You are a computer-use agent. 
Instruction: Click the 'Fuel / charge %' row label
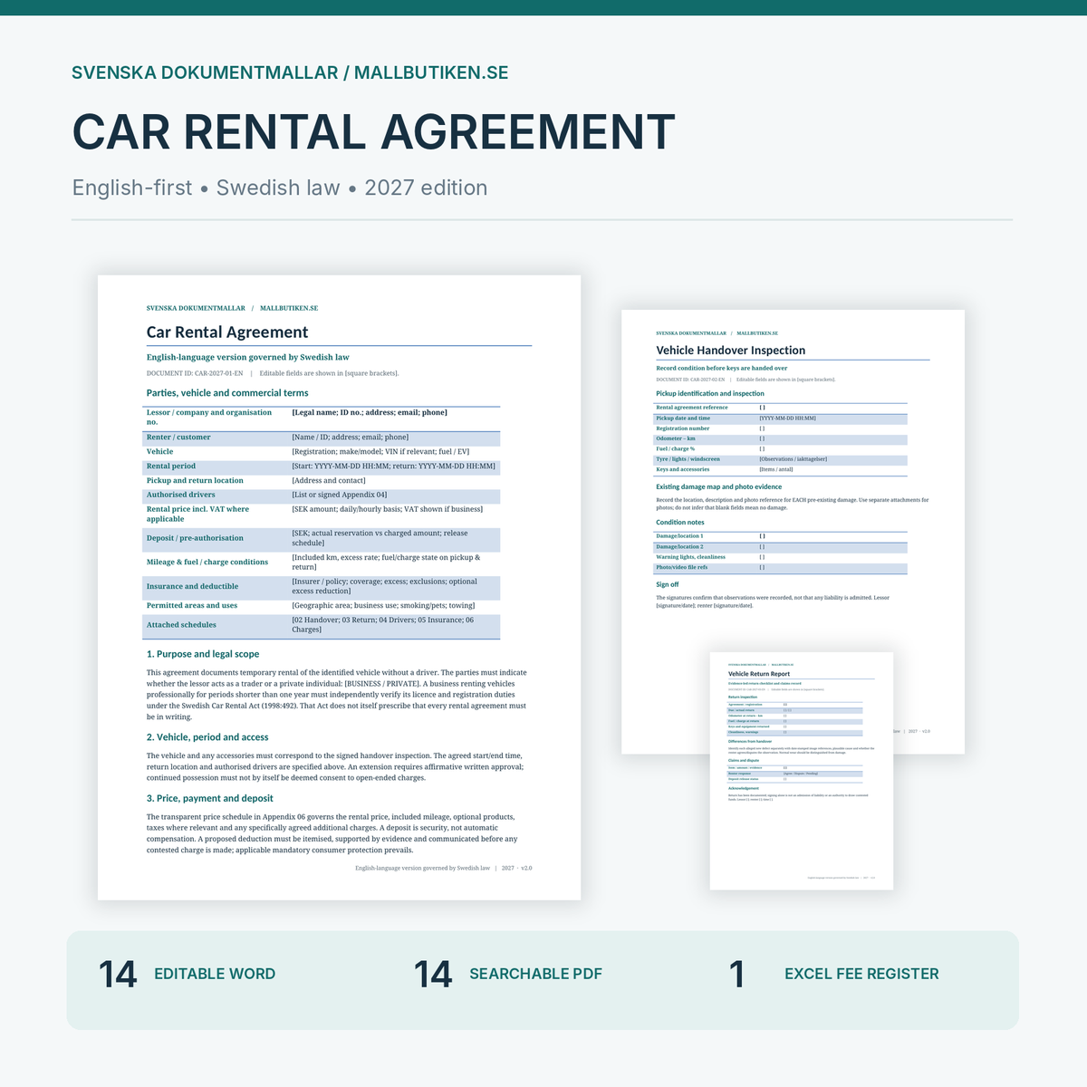tap(676, 448)
